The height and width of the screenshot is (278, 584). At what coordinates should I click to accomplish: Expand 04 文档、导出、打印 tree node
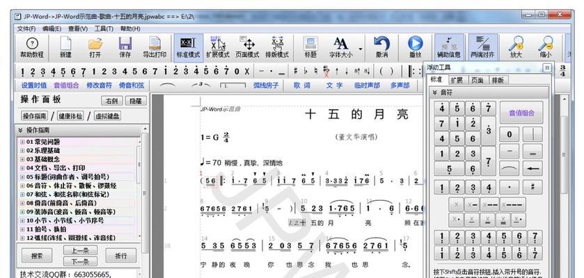click(x=22, y=168)
